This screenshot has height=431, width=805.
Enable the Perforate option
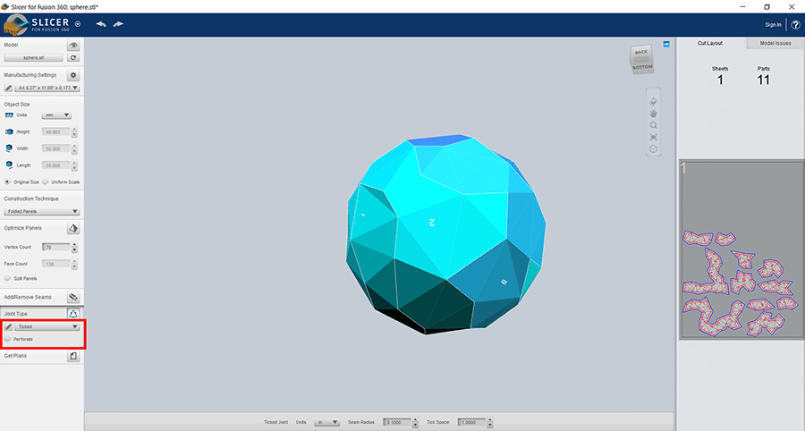(7, 339)
